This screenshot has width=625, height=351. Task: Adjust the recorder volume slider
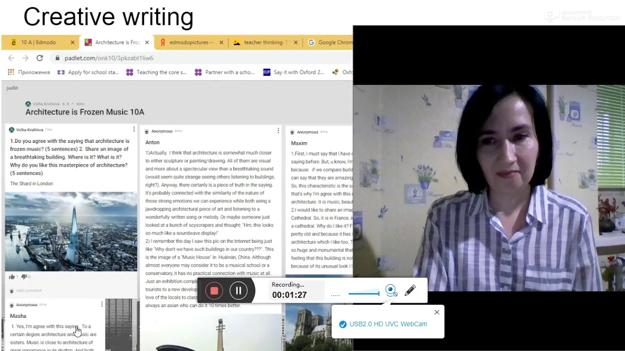click(x=364, y=293)
